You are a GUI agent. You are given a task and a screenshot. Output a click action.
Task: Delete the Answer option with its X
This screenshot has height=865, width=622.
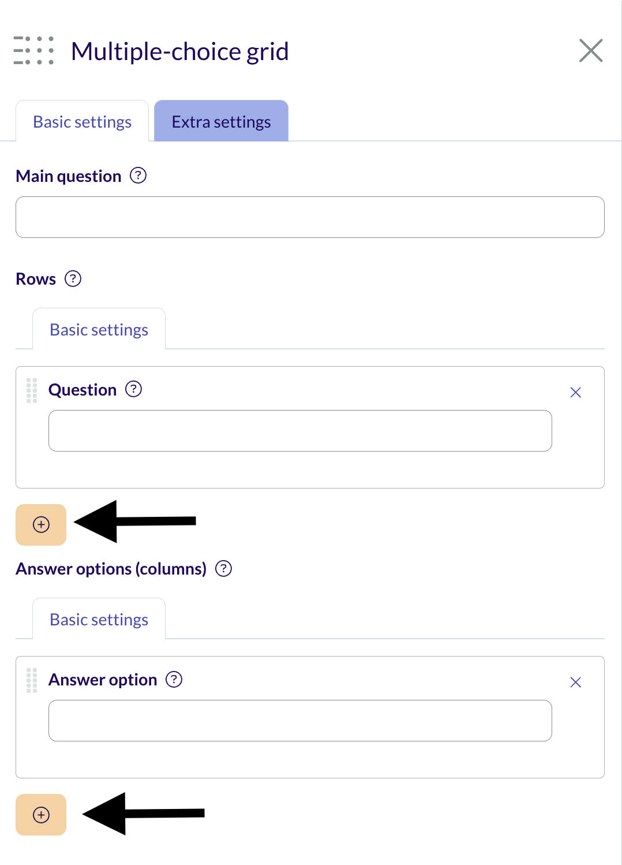click(x=575, y=683)
